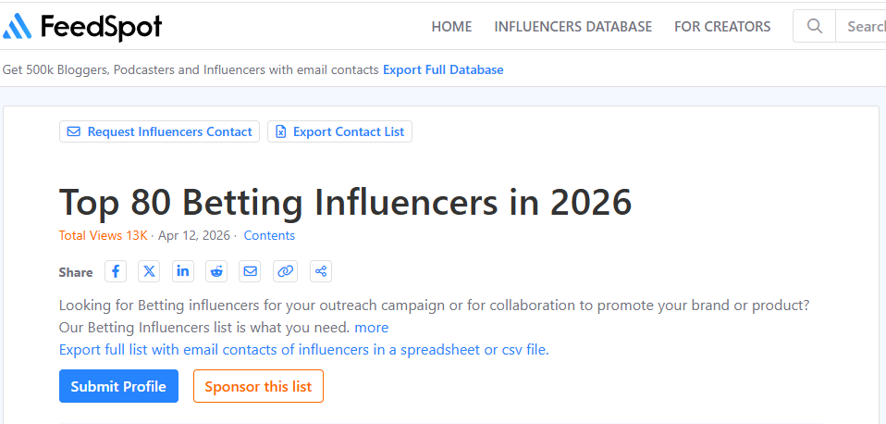This screenshot has height=424, width=886.
Task: Open the Export Full Database link
Action: click(x=443, y=70)
